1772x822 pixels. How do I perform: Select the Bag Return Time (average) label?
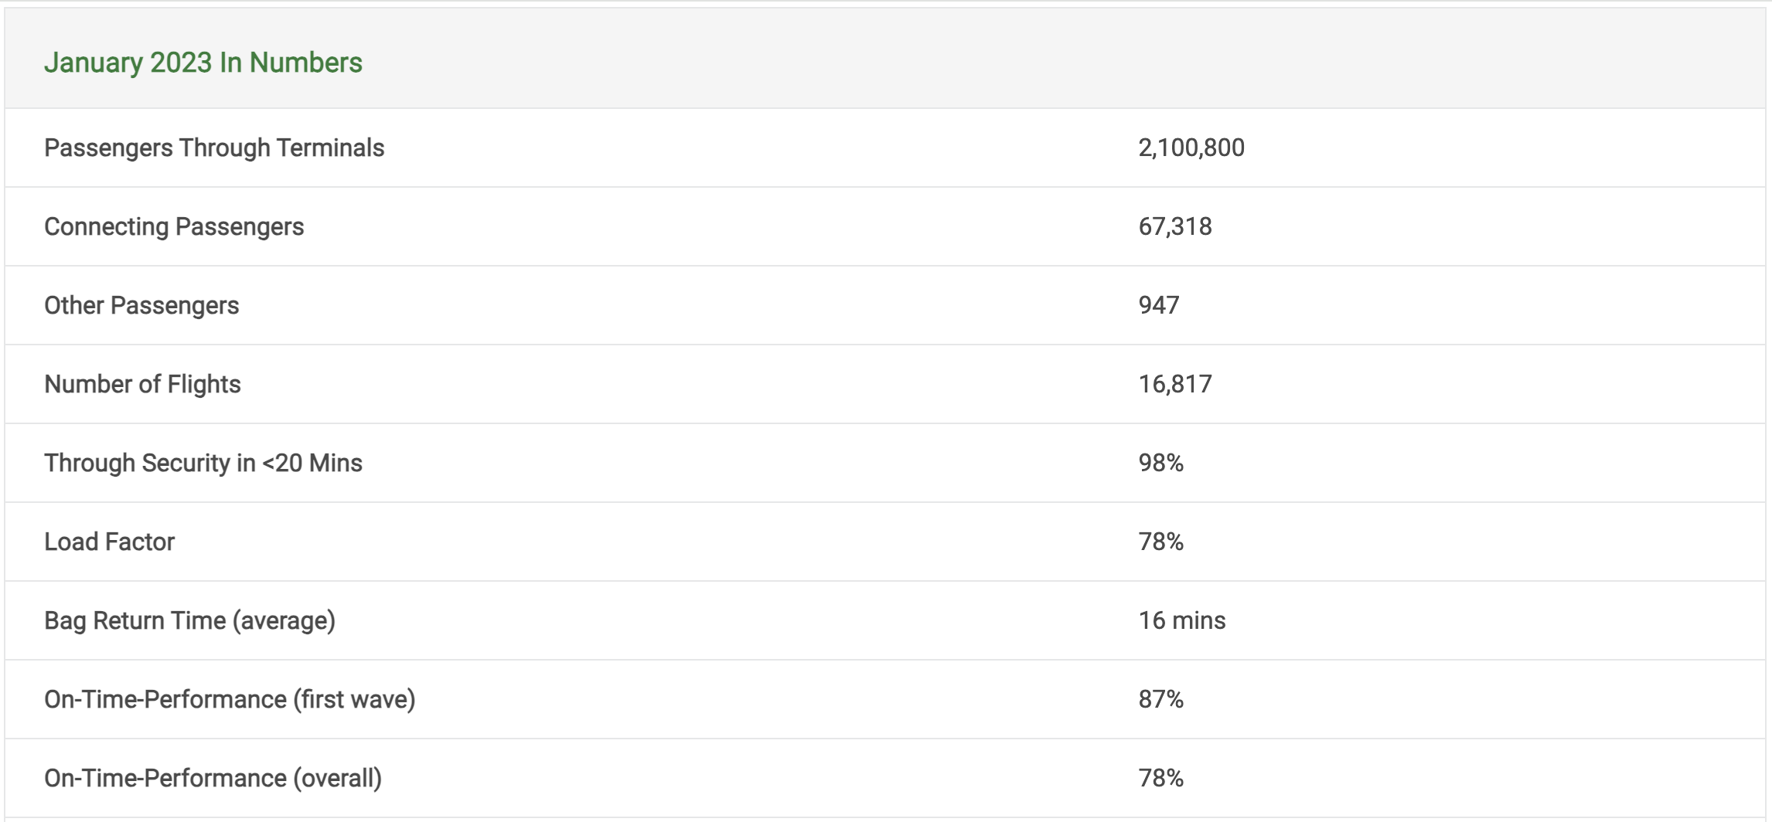coord(189,620)
